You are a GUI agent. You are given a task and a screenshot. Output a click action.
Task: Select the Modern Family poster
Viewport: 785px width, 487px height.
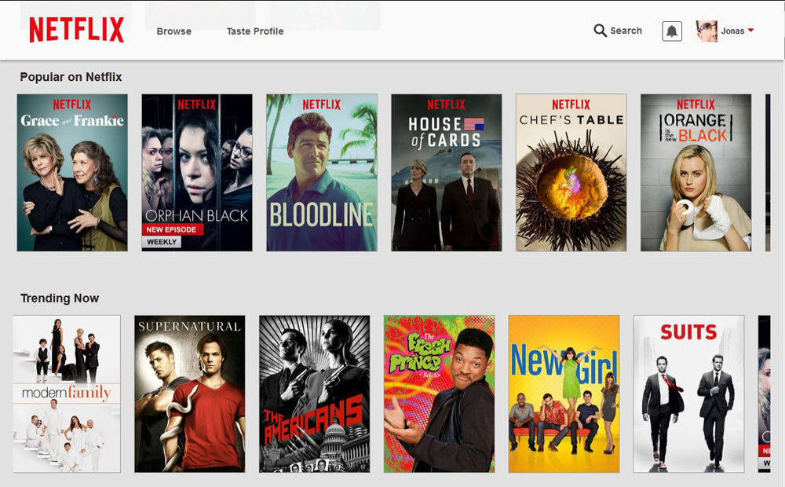[x=67, y=394]
